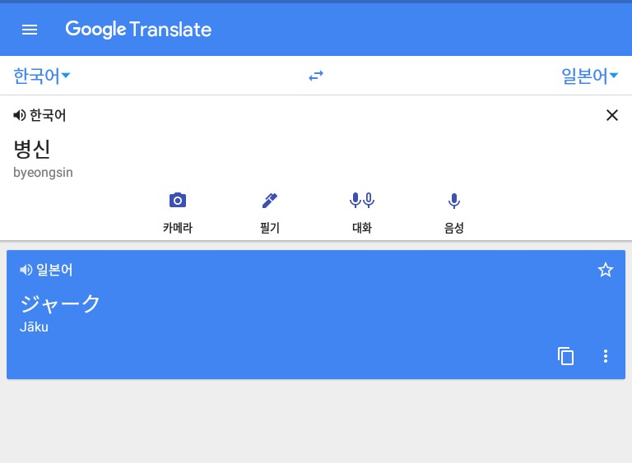Click the romanization Jāku text

[34, 327]
